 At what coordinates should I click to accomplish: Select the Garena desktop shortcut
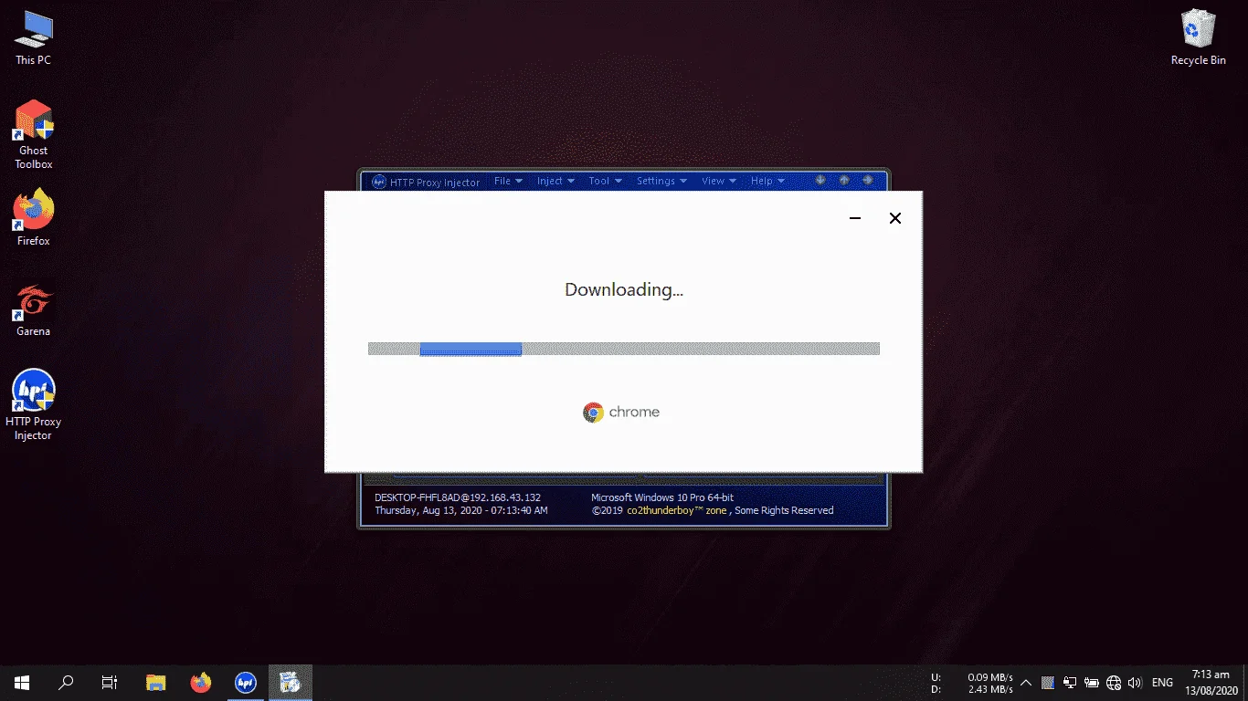tap(33, 309)
